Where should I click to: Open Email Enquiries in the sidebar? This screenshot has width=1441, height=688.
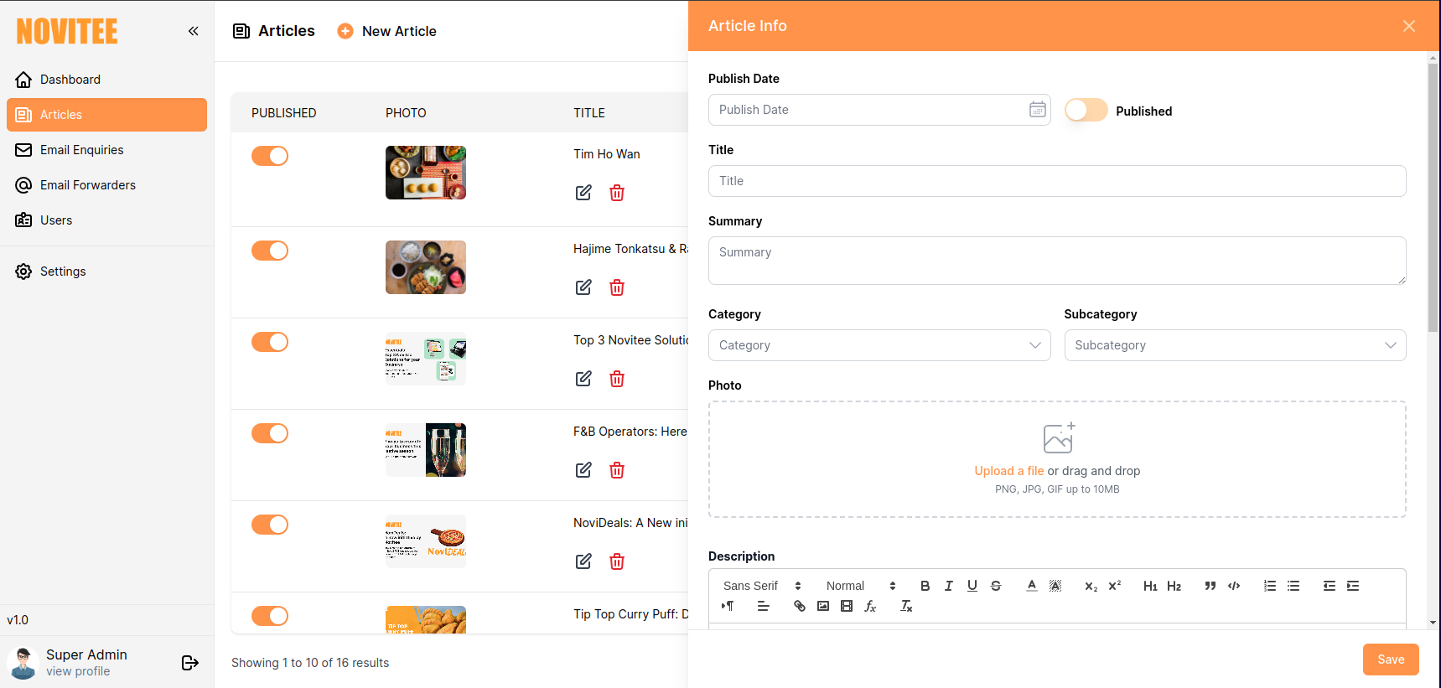(81, 150)
